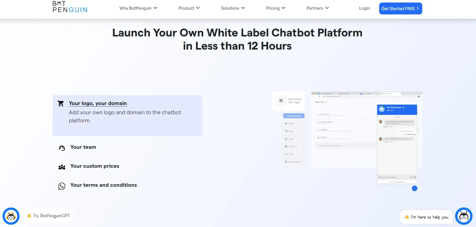Screen dimensions: 476x227
Task: Click the 'Your brand Your logo' card
Action: click(x=289, y=101)
